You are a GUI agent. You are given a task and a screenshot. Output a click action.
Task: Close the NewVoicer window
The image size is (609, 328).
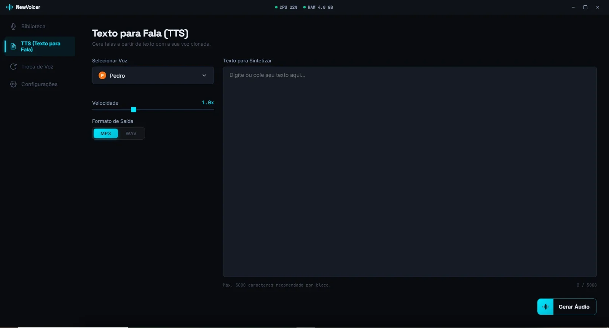(598, 7)
